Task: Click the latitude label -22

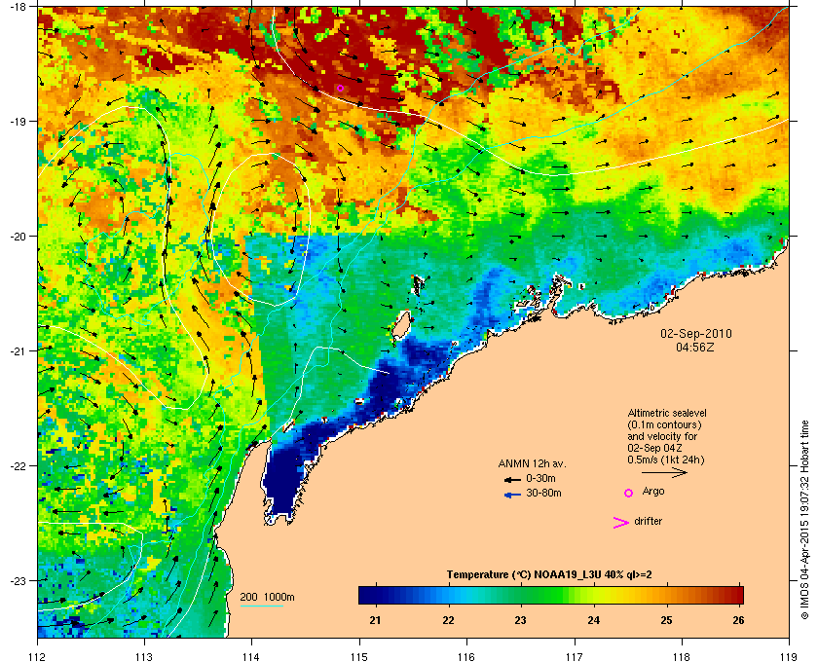Action: tap(19, 466)
